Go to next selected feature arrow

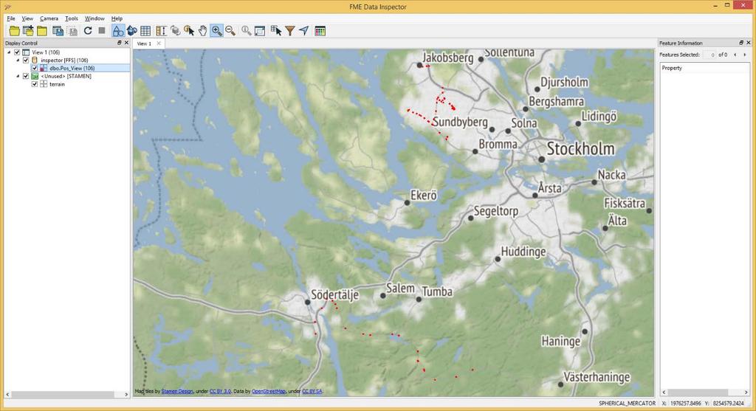[745, 55]
